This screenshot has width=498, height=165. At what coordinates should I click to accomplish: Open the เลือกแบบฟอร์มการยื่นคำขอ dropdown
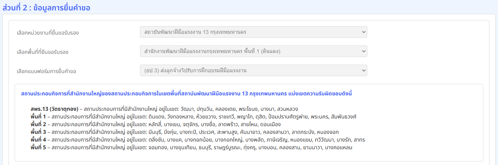click(254, 70)
